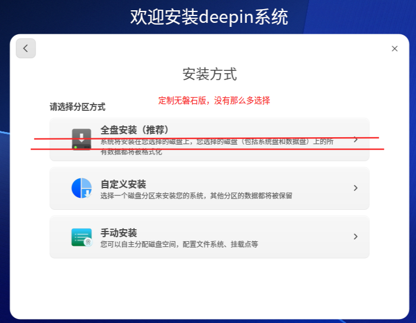416x323 pixels.
Task: Click the manual install green disk icon
Action: point(82,237)
